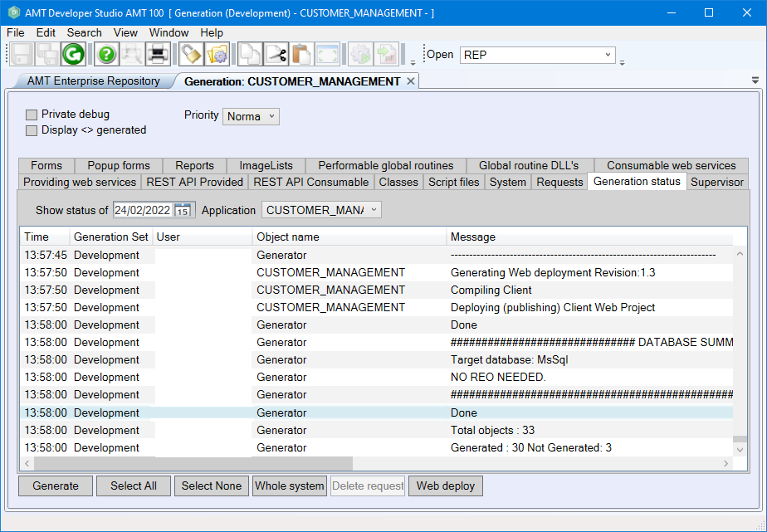Click the Cut scissors toolbar icon

pyautogui.click(x=276, y=54)
